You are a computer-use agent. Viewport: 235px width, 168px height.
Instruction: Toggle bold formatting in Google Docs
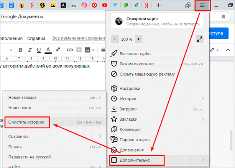click(21, 50)
